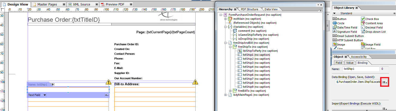The image size is (396, 111).
Task: Expand the mstMain node
Action: 226,19
